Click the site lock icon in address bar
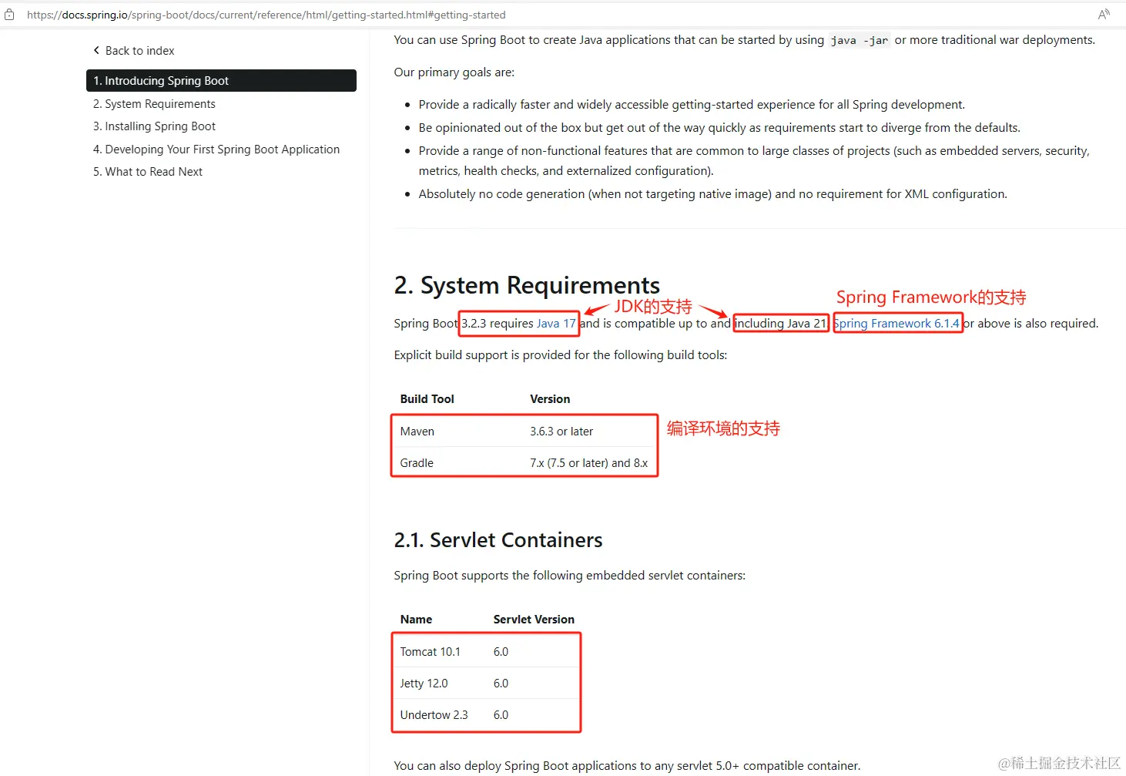 point(9,15)
